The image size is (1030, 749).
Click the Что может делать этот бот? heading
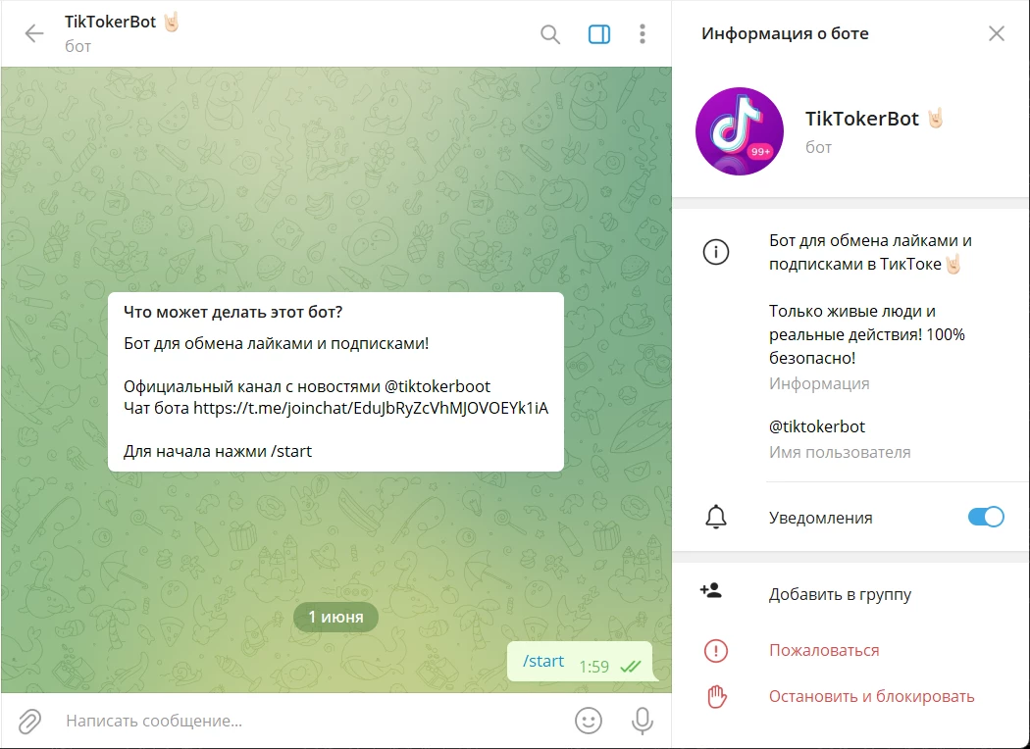tap(233, 313)
